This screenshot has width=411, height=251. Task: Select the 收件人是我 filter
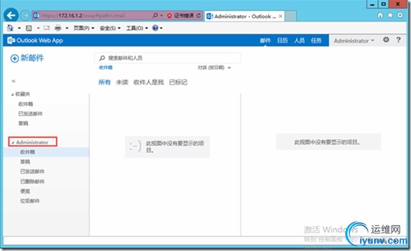pos(149,82)
